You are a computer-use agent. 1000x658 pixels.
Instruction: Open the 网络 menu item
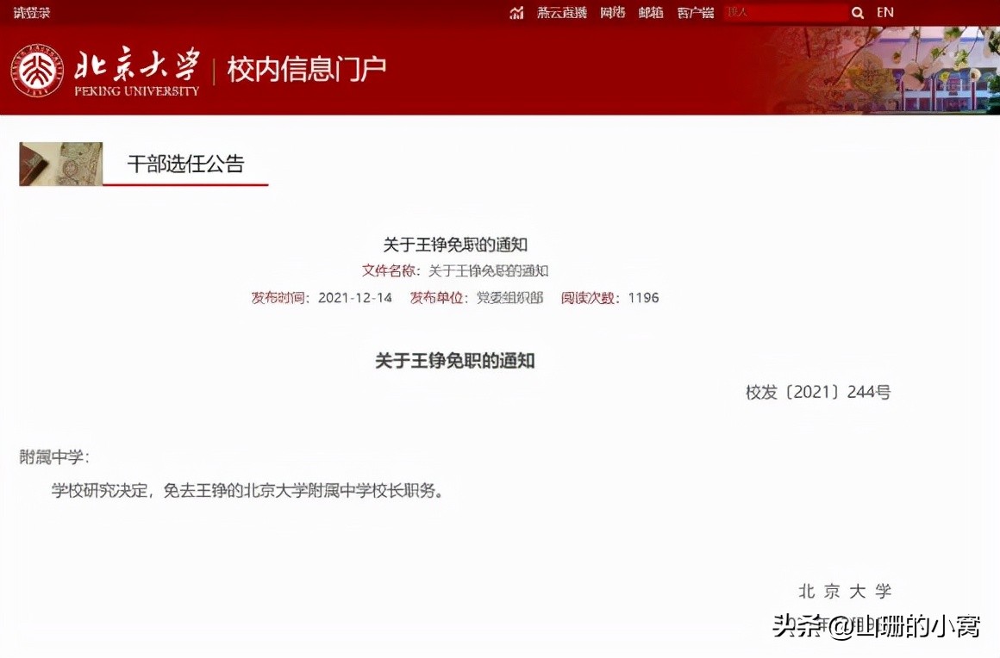click(612, 12)
